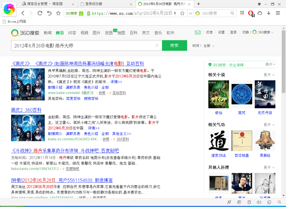Expand the 相关气功 section
Screen dimensions: 286x207
click(x=269, y=125)
